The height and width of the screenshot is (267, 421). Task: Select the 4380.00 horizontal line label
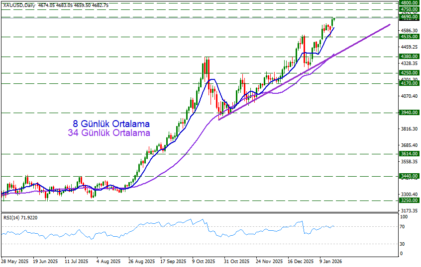coord(409,57)
